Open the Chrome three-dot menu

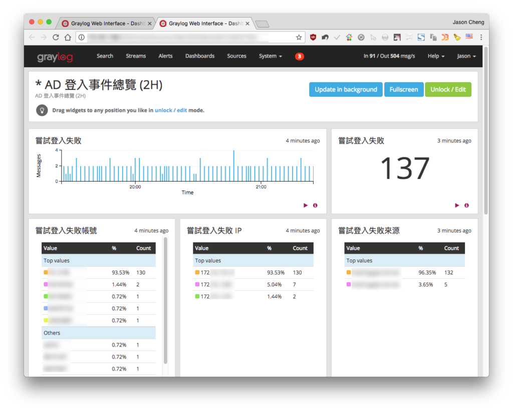(481, 37)
